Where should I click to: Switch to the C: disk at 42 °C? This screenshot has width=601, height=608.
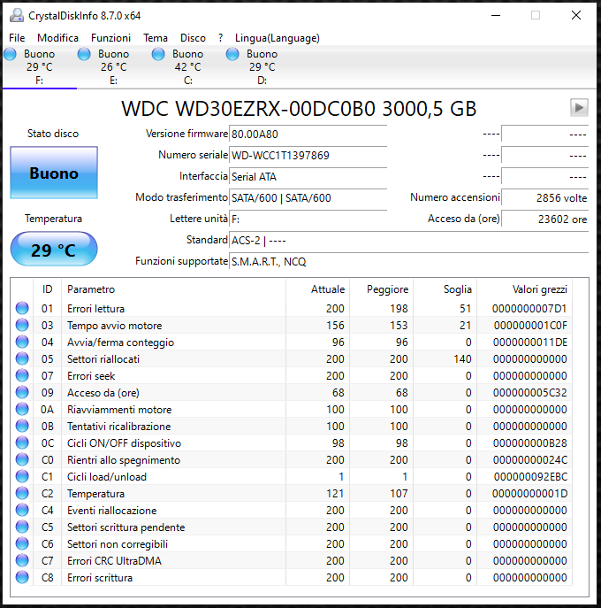[x=188, y=67]
